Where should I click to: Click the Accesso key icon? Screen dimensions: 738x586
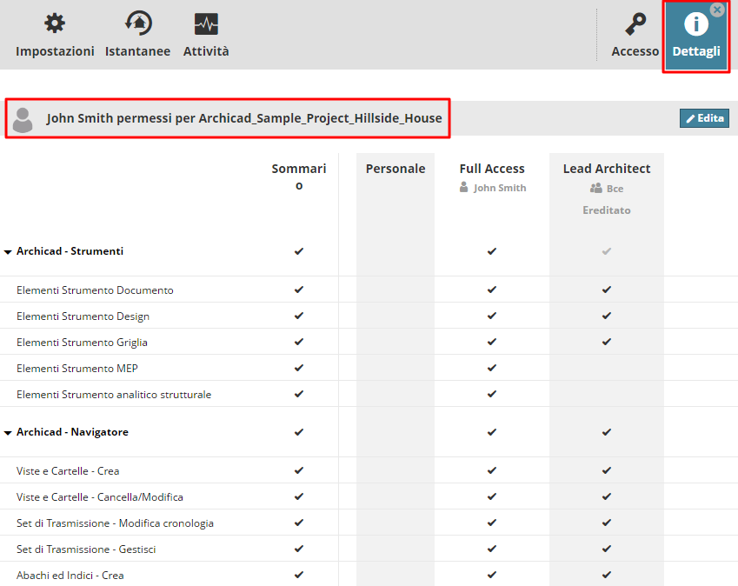(635, 23)
